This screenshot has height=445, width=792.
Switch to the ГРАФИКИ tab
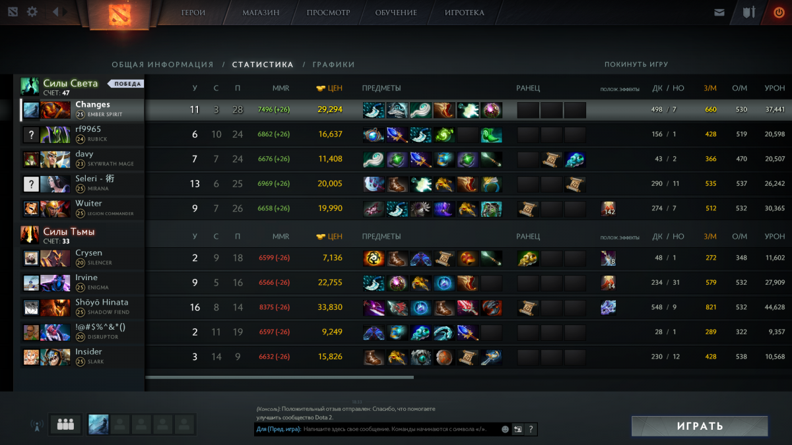334,65
